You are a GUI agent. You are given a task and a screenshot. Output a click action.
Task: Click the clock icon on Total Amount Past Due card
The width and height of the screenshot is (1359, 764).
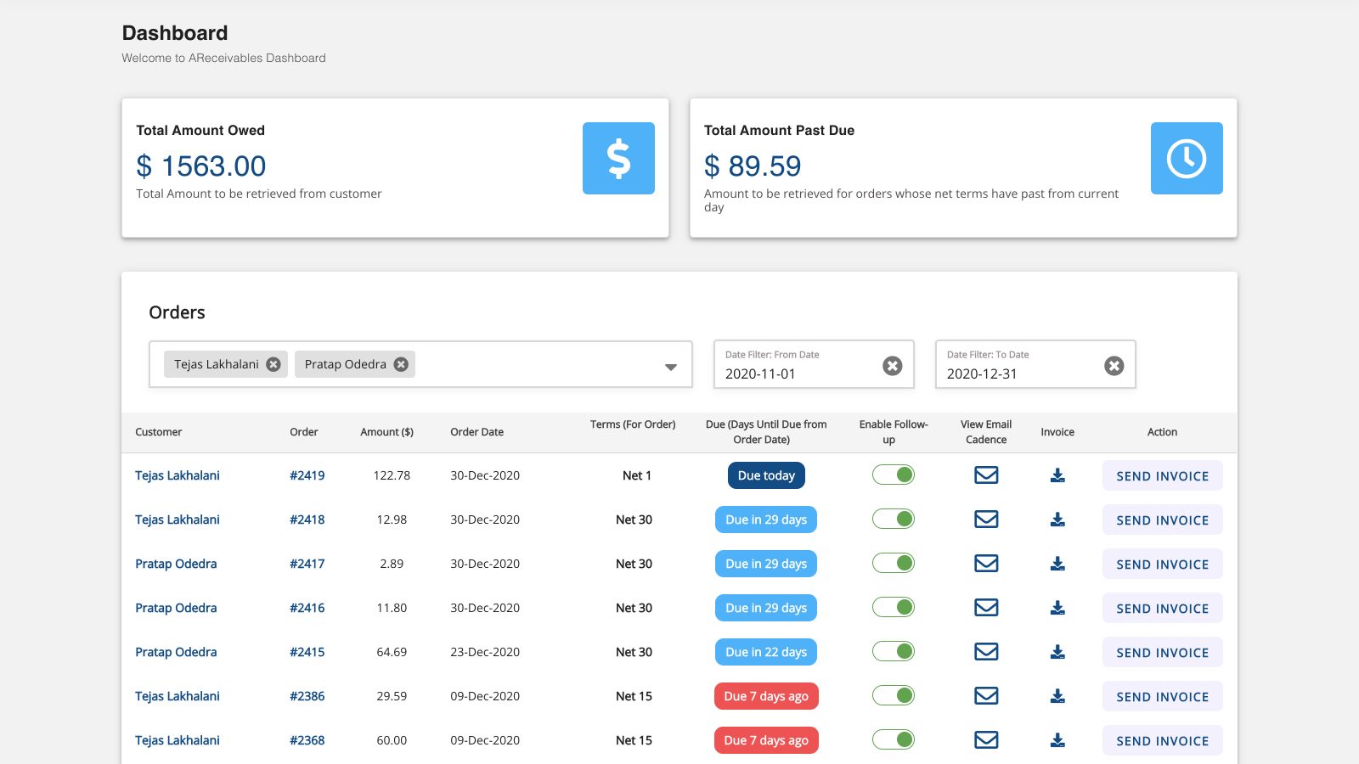click(x=1187, y=158)
